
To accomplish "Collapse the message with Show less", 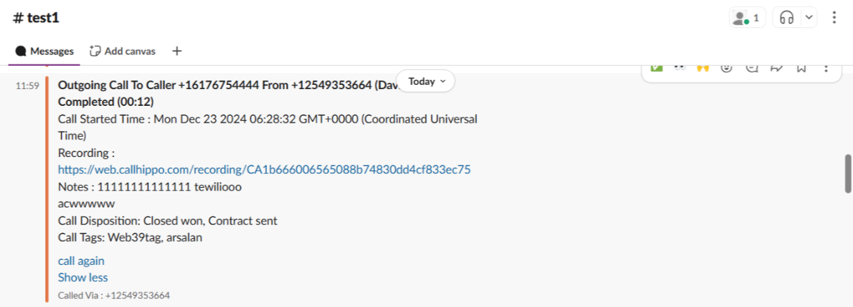I will [x=83, y=278].
